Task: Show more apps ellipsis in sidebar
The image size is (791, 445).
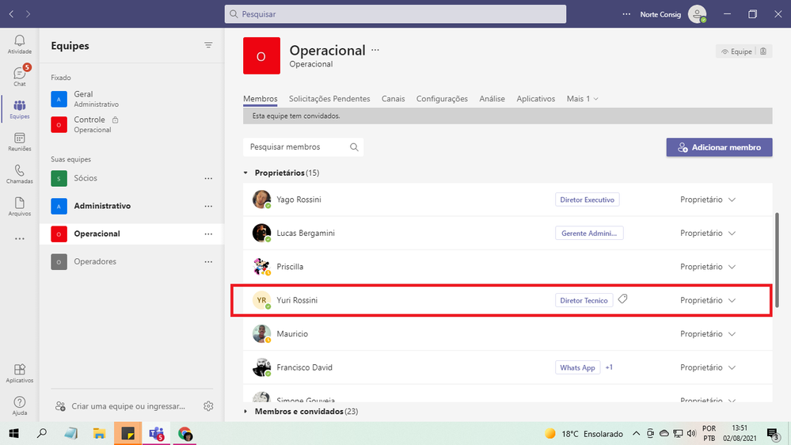Action: (x=19, y=238)
